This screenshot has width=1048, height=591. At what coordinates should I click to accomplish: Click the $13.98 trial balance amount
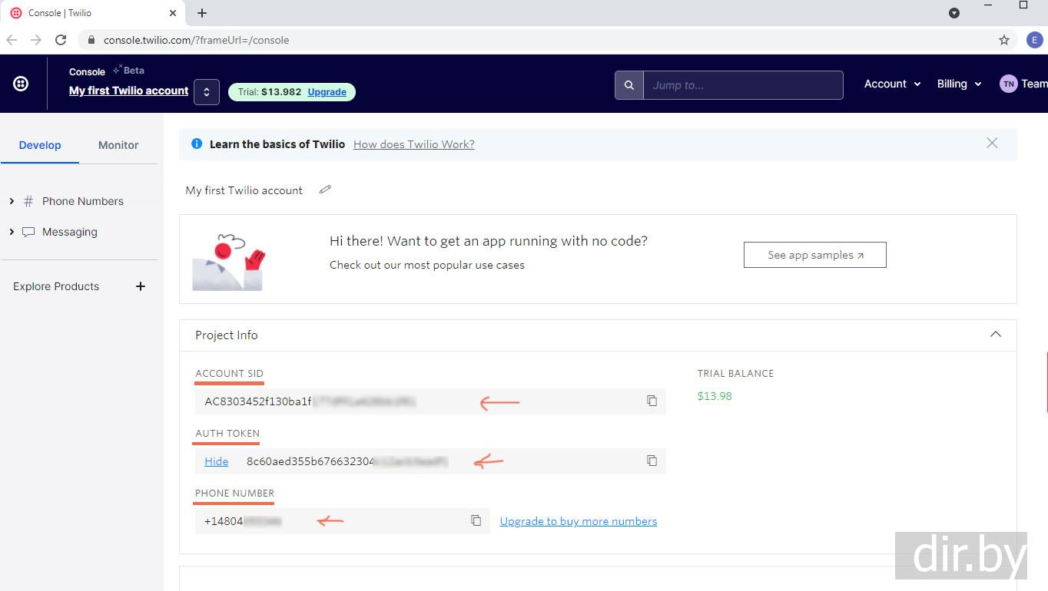point(715,396)
